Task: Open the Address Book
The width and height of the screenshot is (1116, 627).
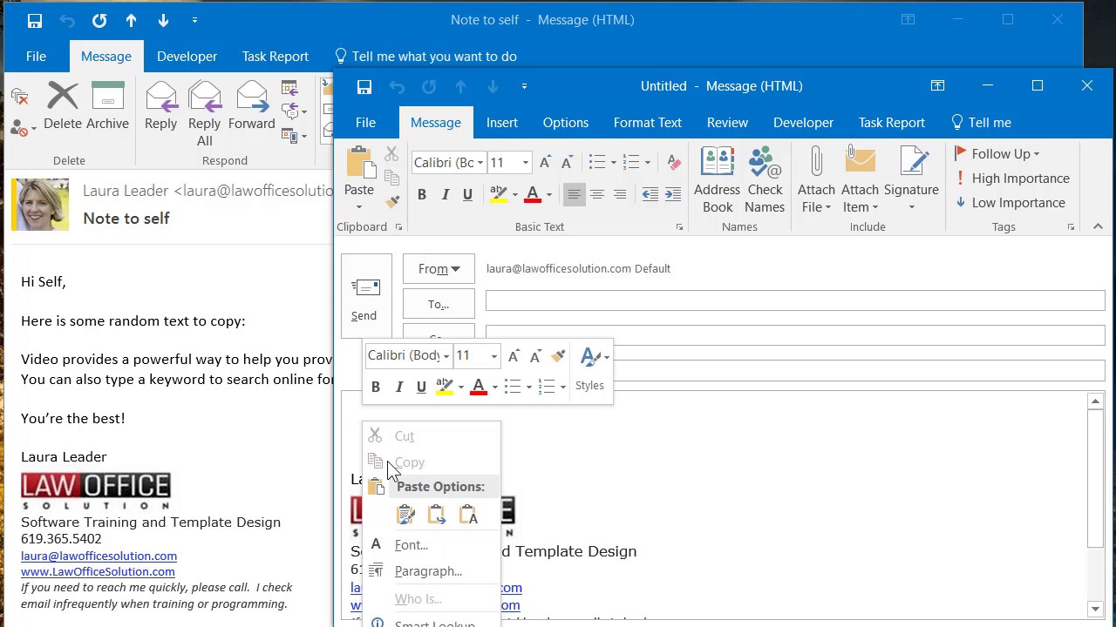Action: [x=718, y=180]
